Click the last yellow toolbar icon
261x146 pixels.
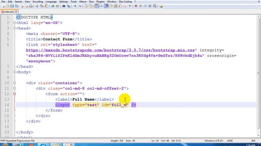pos(161,6)
